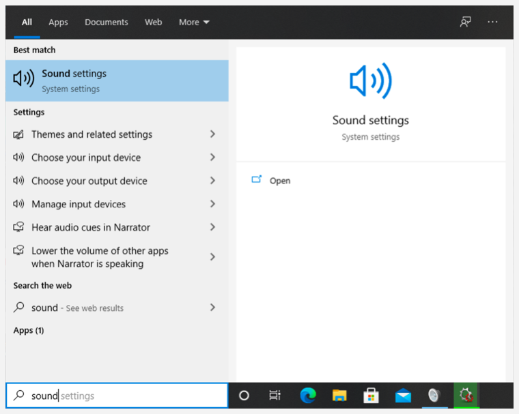Expand Themes and related settings arrow

(212, 134)
